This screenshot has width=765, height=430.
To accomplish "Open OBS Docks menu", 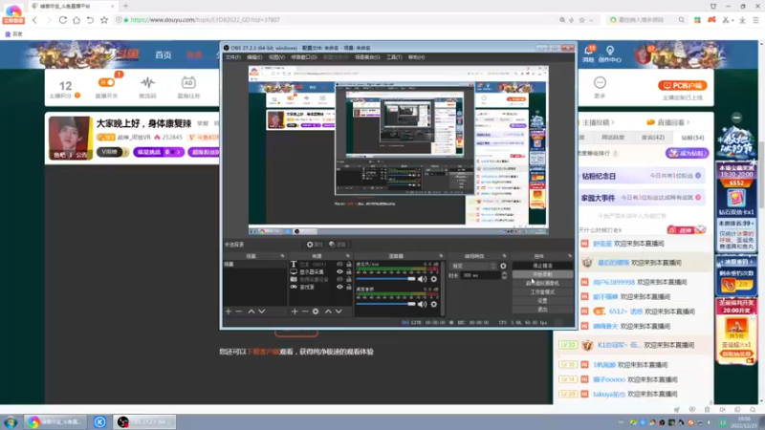I will pyautogui.click(x=303, y=57).
